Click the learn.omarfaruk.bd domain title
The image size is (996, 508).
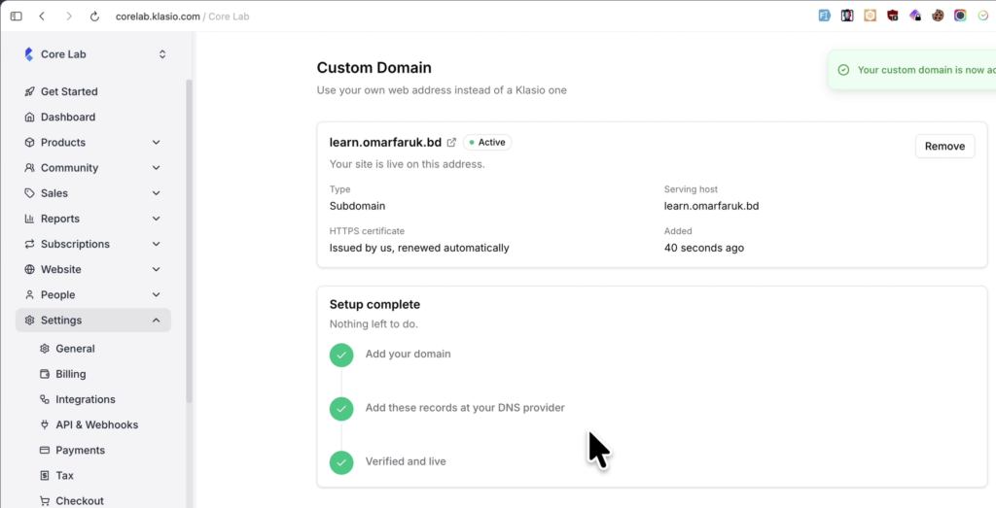(385, 143)
